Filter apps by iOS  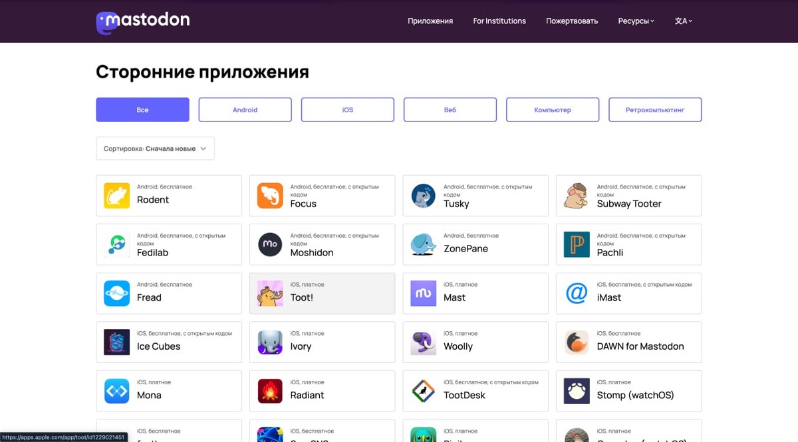coord(348,110)
